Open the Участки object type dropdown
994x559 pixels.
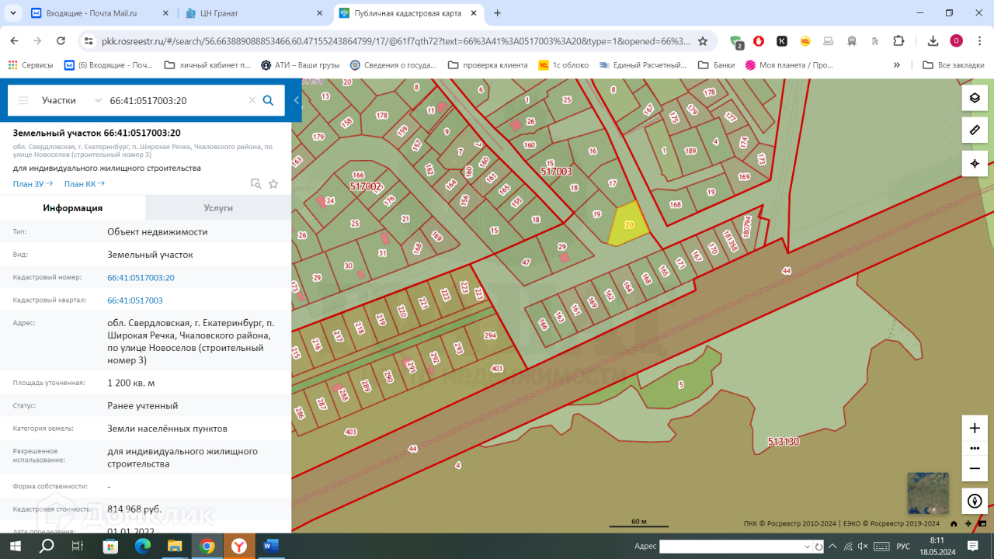click(71, 100)
